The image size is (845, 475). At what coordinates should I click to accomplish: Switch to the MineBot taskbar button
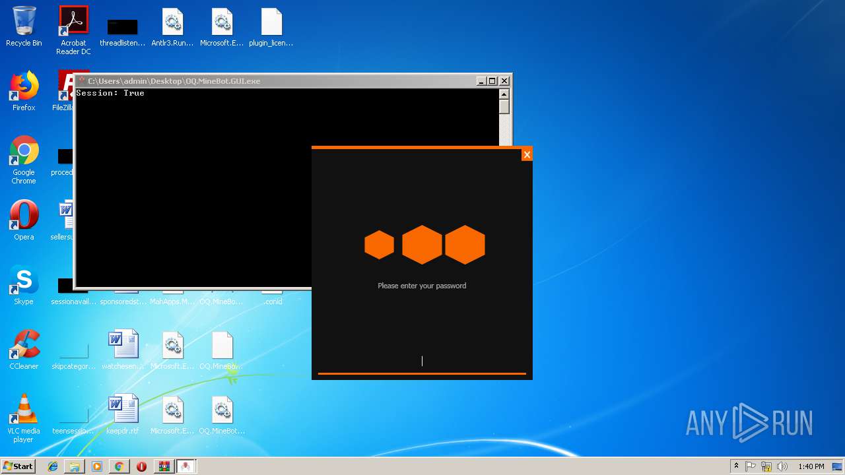(186, 466)
